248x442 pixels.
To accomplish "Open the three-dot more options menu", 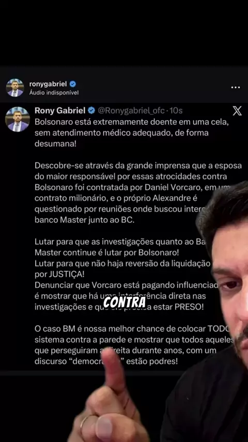I will (x=235, y=87).
